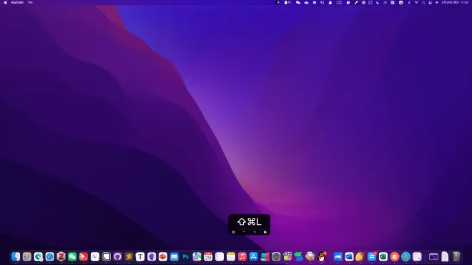Open the App Store in Dock
Viewport: 472px width, 265px height.
tap(253, 256)
